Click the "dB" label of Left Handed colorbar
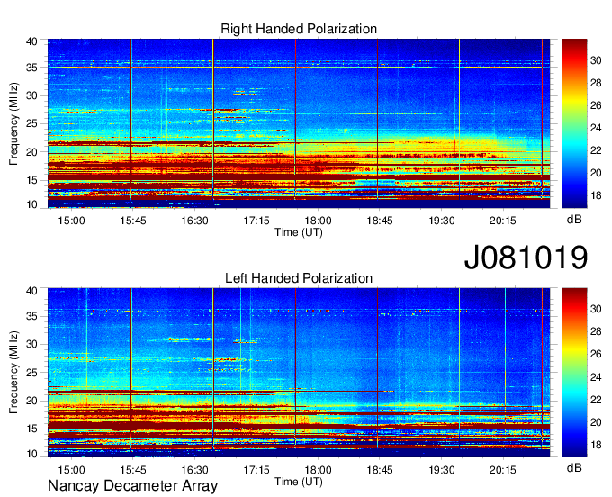The width and height of the screenshot is (612, 497). coord(574,467)
